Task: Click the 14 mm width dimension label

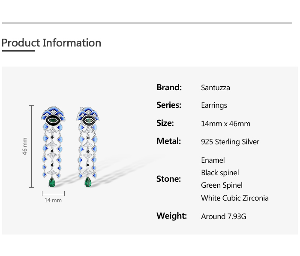Action: [53, 201]
